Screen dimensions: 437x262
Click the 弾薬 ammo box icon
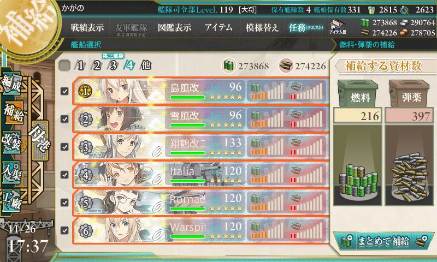click(x=409, y=93)
